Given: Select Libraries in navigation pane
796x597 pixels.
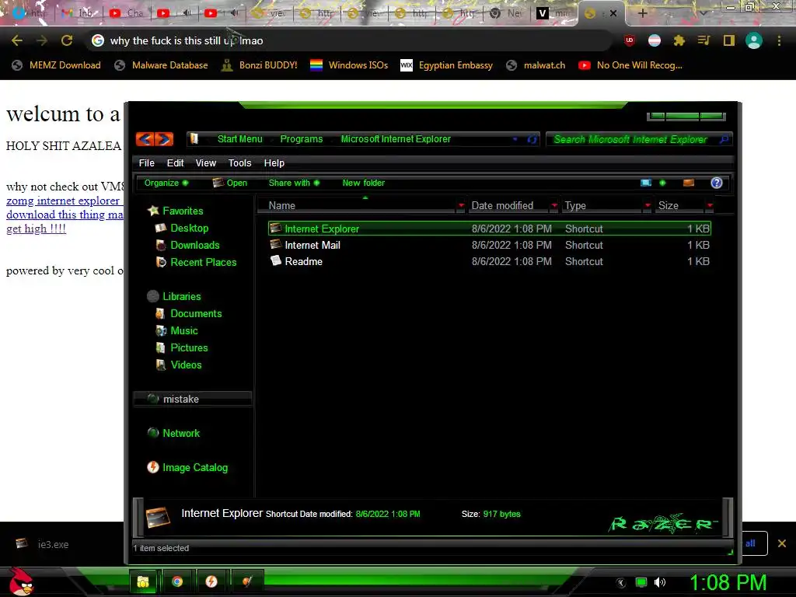Looking at the screenshot, I should pos(174,296).
